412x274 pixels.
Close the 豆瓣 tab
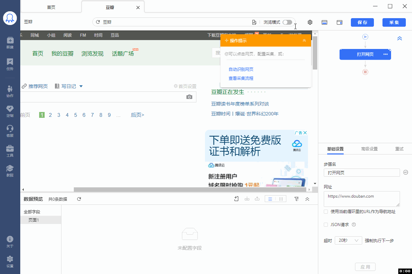(x=138, y=7)
